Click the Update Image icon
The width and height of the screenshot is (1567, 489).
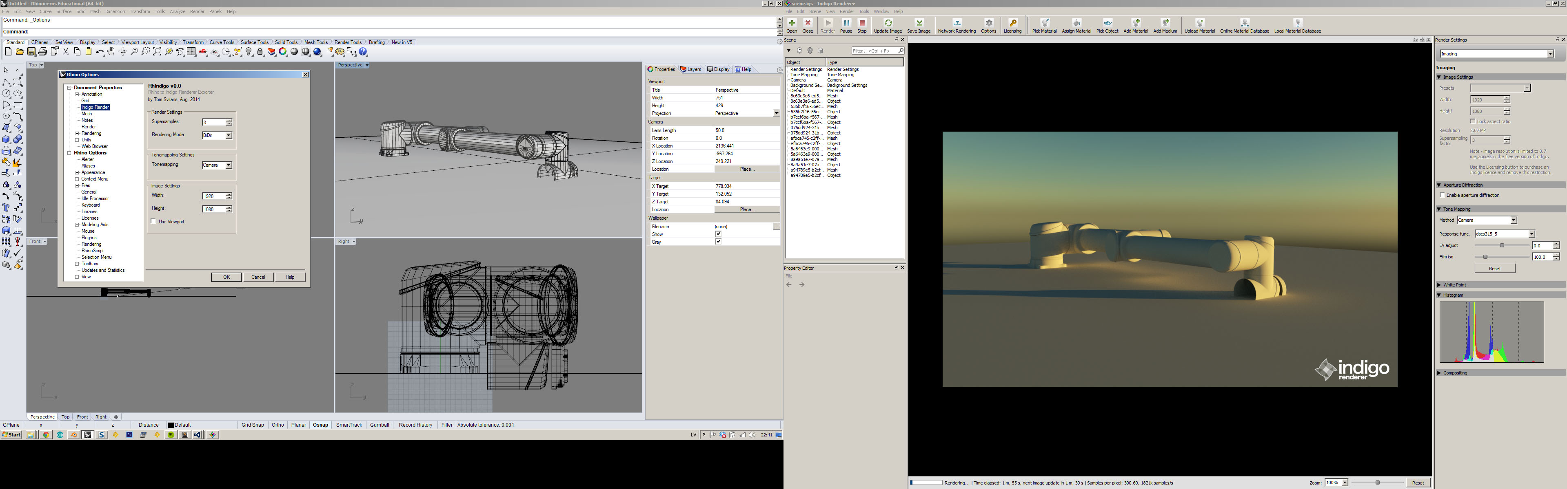(888, 23)
